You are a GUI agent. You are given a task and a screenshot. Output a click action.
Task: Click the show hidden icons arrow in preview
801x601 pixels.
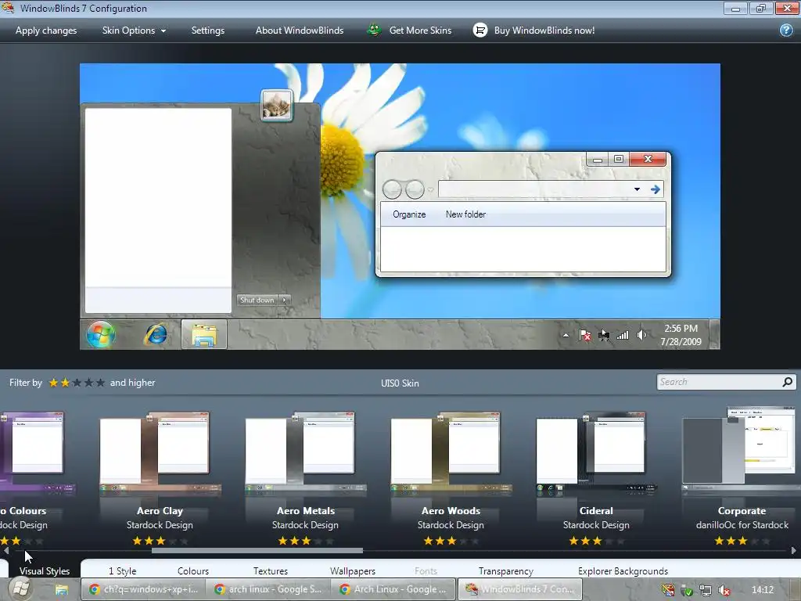point(566,335)
